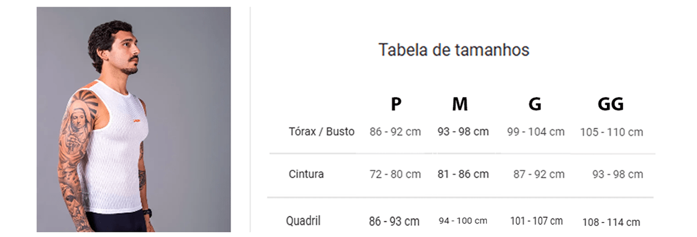The width and height of the screenshot is (697, 237).
Task: Click the 86 - 93 cm hip value
Action: tap(394, 221)
